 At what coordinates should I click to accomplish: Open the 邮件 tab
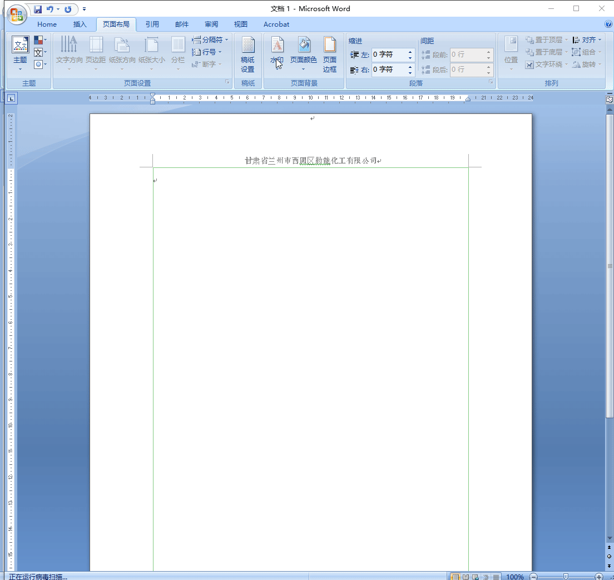182,24
